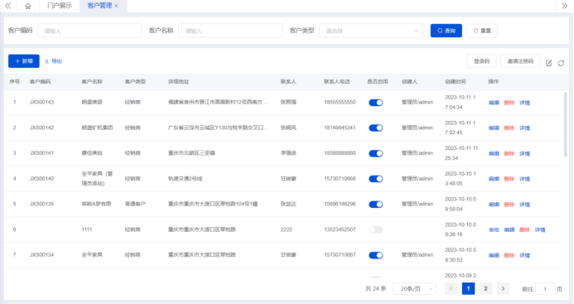
Task: Click 删除 for row JXS00134
Action: [509, 256]
